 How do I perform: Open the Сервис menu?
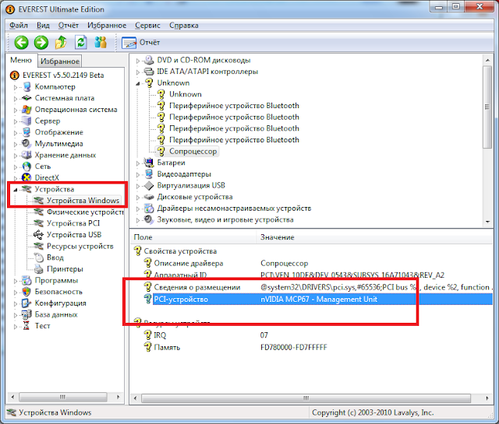pos(147,26)
